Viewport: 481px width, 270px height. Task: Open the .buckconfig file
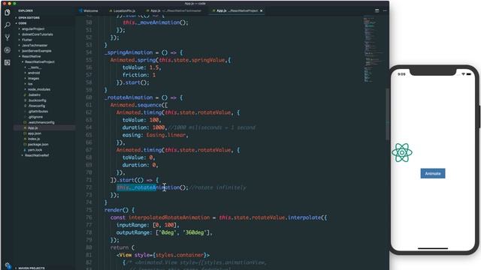[37, 100]
